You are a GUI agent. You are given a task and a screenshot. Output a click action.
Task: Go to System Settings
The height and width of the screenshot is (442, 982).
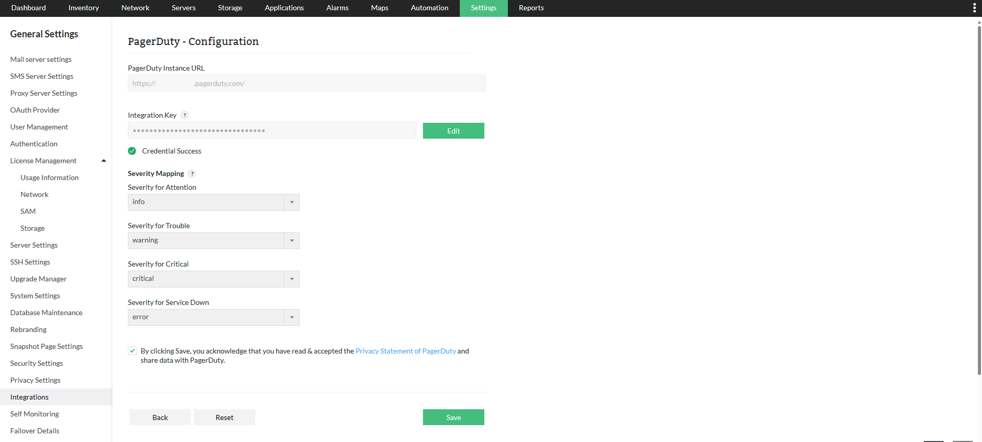[35, 296]
